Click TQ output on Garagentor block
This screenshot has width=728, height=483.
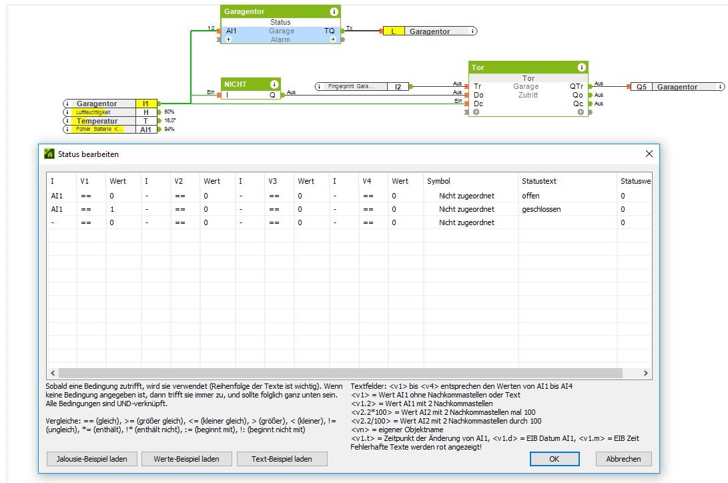329,31
